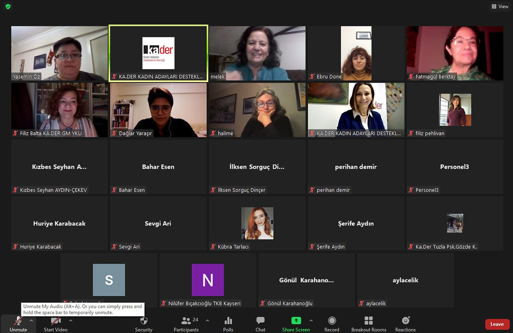Click the red Leave button
The image size is (513, 333).
point(497,324)
